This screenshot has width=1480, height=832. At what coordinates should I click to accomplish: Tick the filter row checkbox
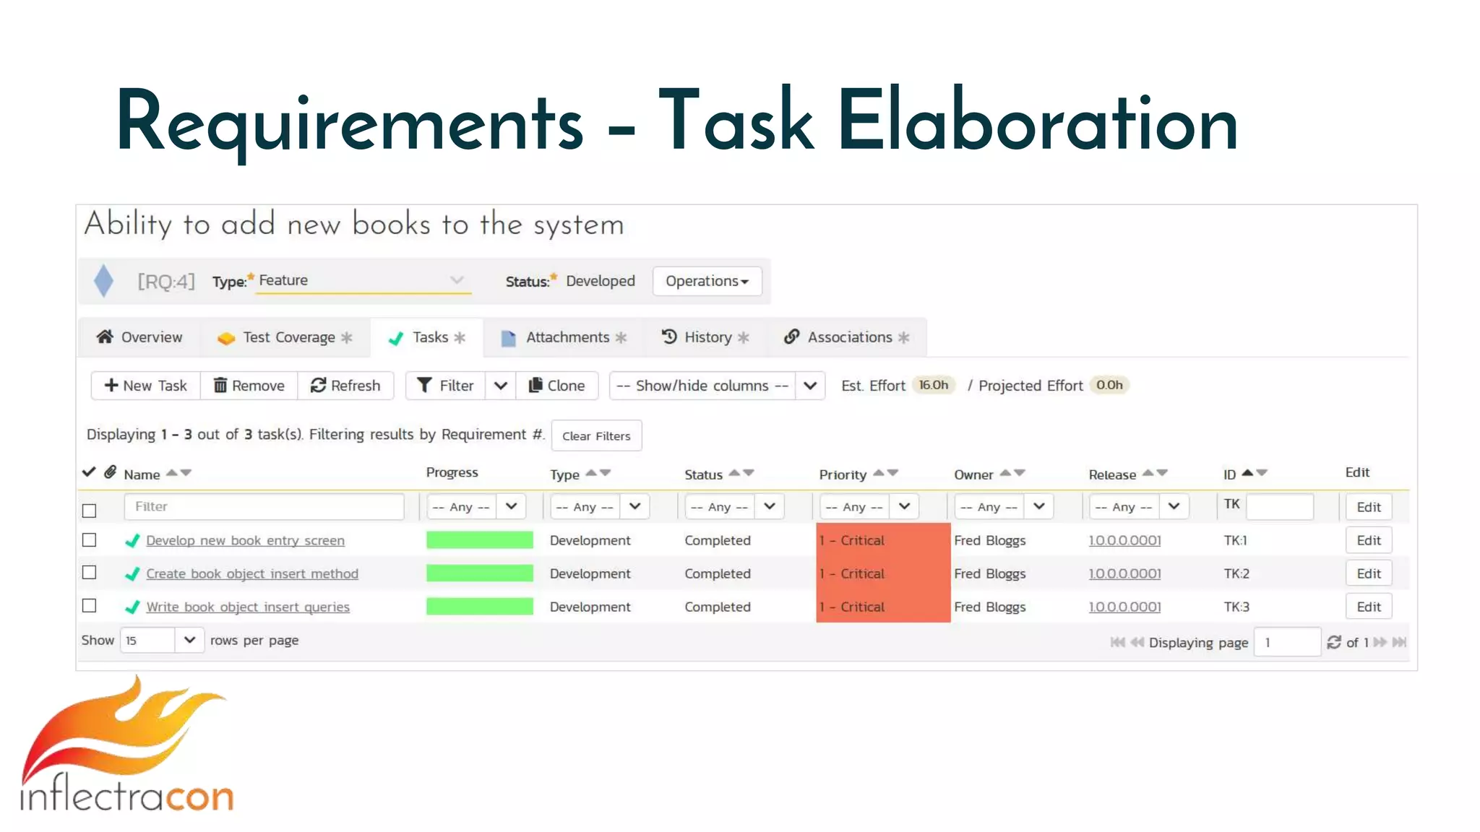tap(89, 511)
